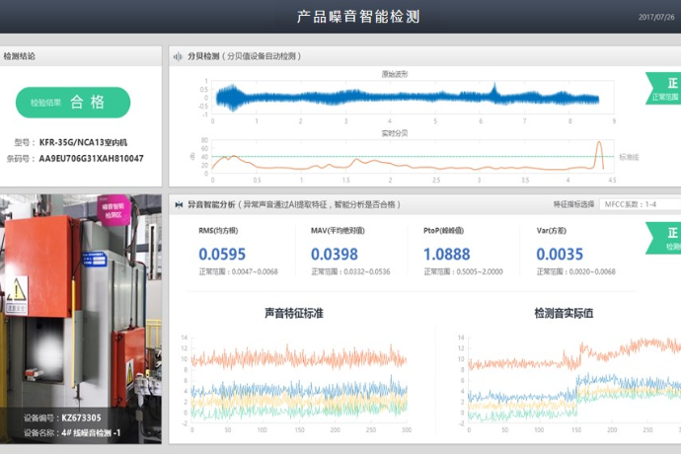Click the equipment photo thumbnail
Image resolution: width=681 pixels, height=454 pixels.
tap(79, 316)
